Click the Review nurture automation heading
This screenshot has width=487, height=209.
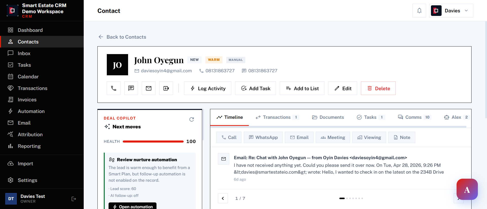tap(147, 160)
